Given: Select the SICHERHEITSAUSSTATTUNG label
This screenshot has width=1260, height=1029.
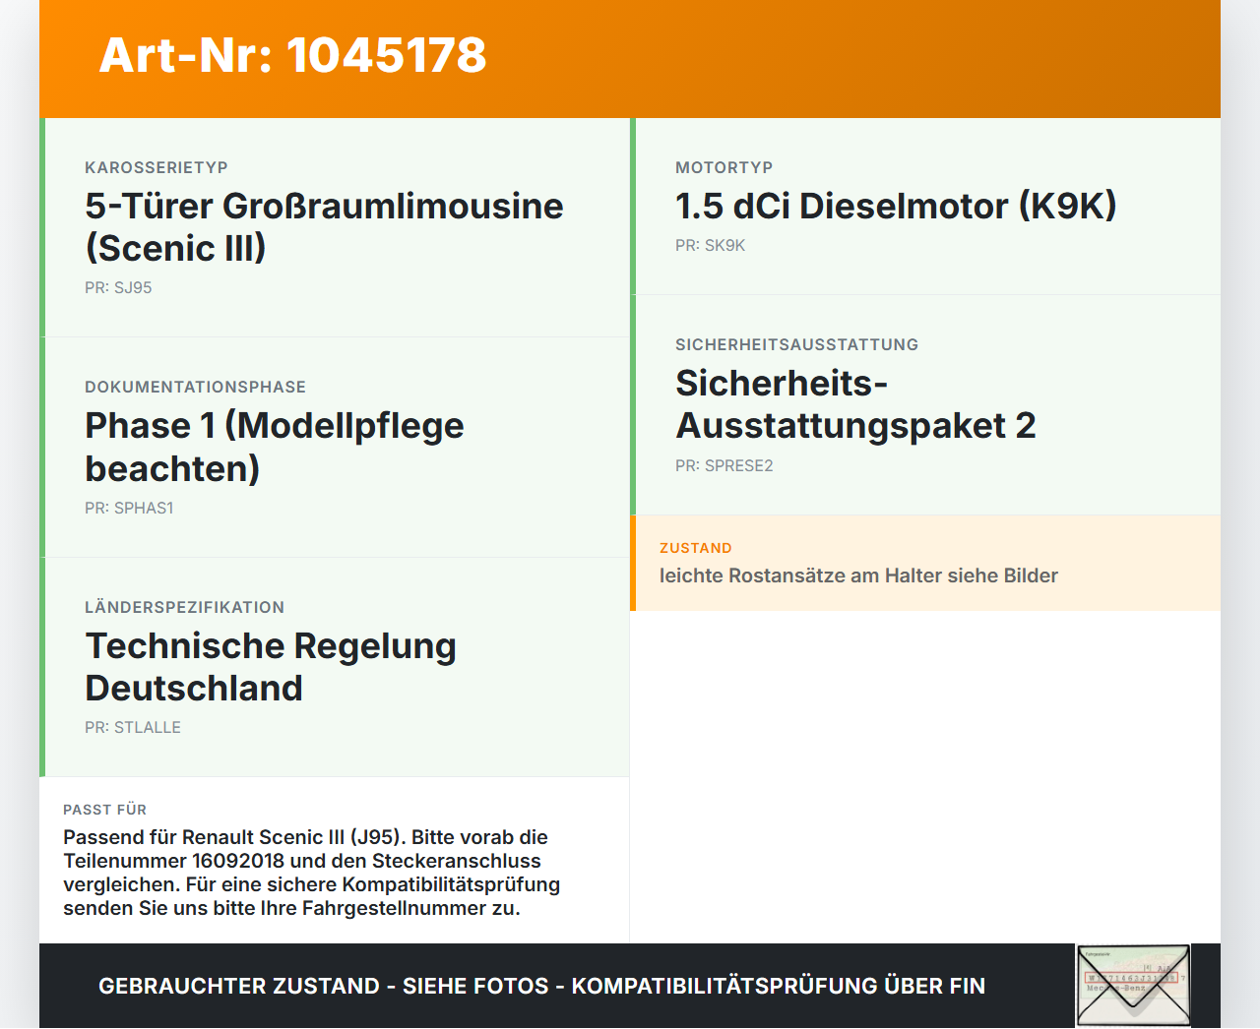Looking at the screenshot, I should point(796,344).
